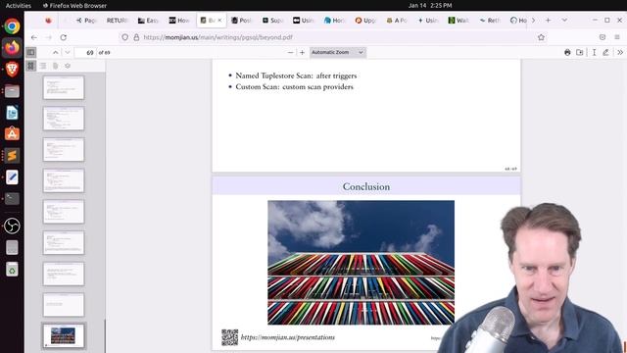Show attachments in sidebar
Viewport: 627px width, 353px height.
pyautogui.click(x=55, y=66)
